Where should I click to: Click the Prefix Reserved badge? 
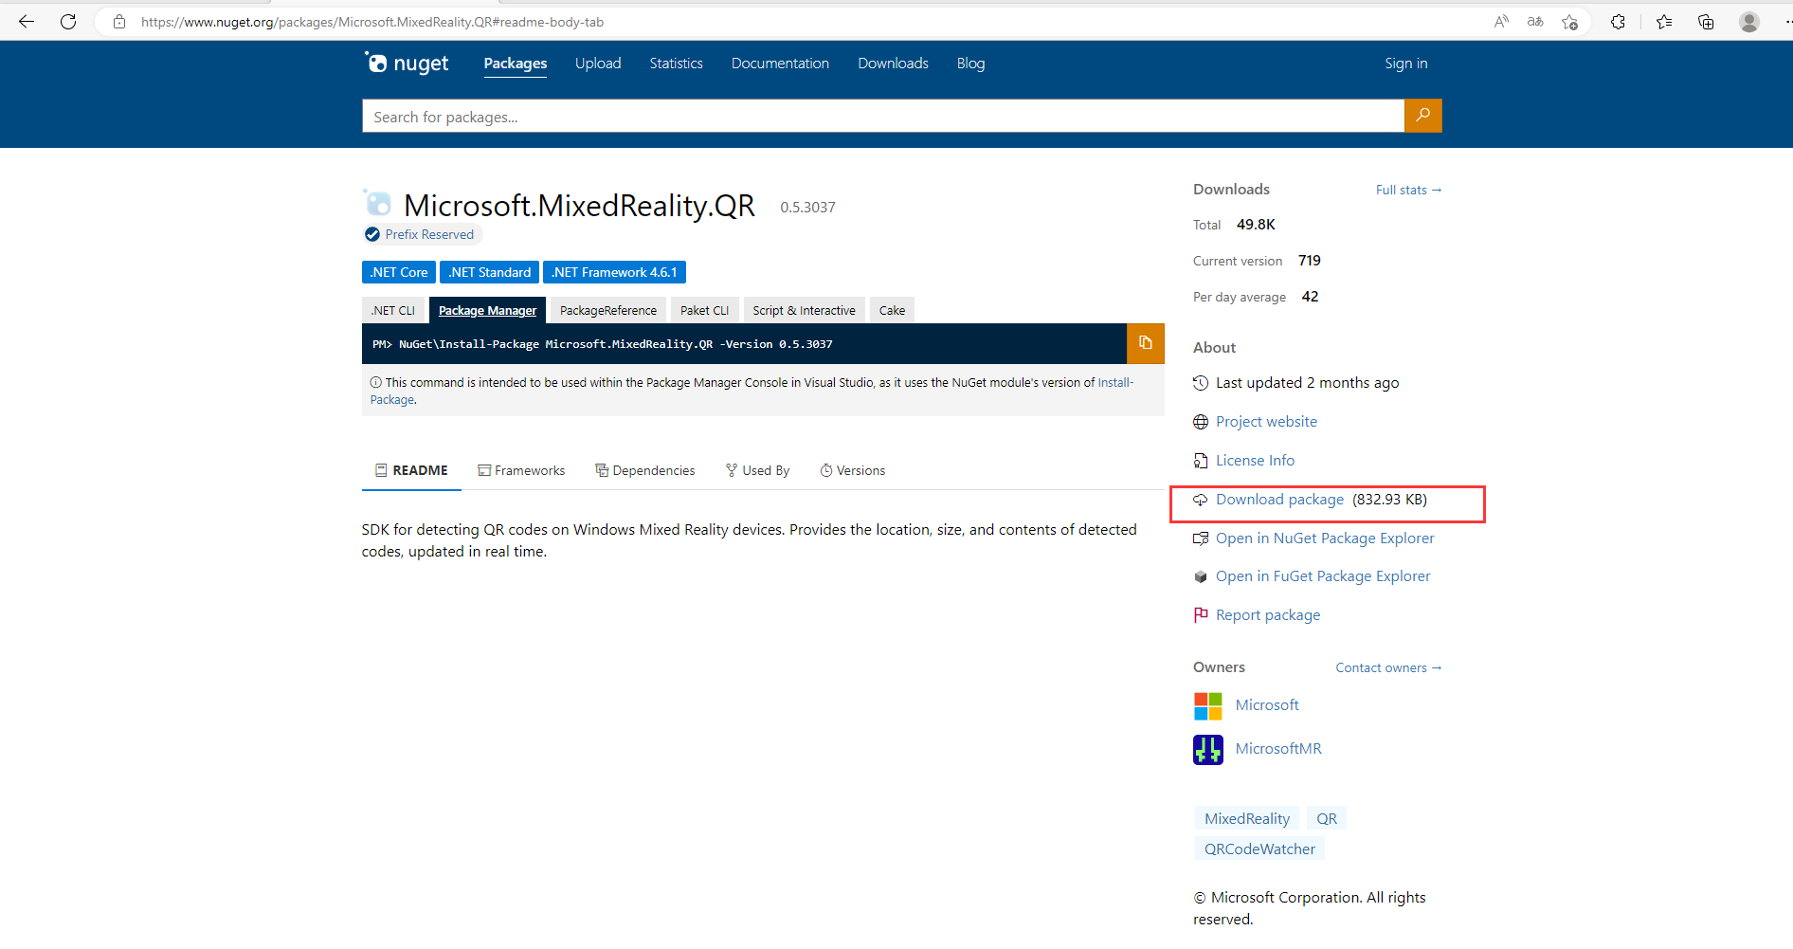pos(421,234)
